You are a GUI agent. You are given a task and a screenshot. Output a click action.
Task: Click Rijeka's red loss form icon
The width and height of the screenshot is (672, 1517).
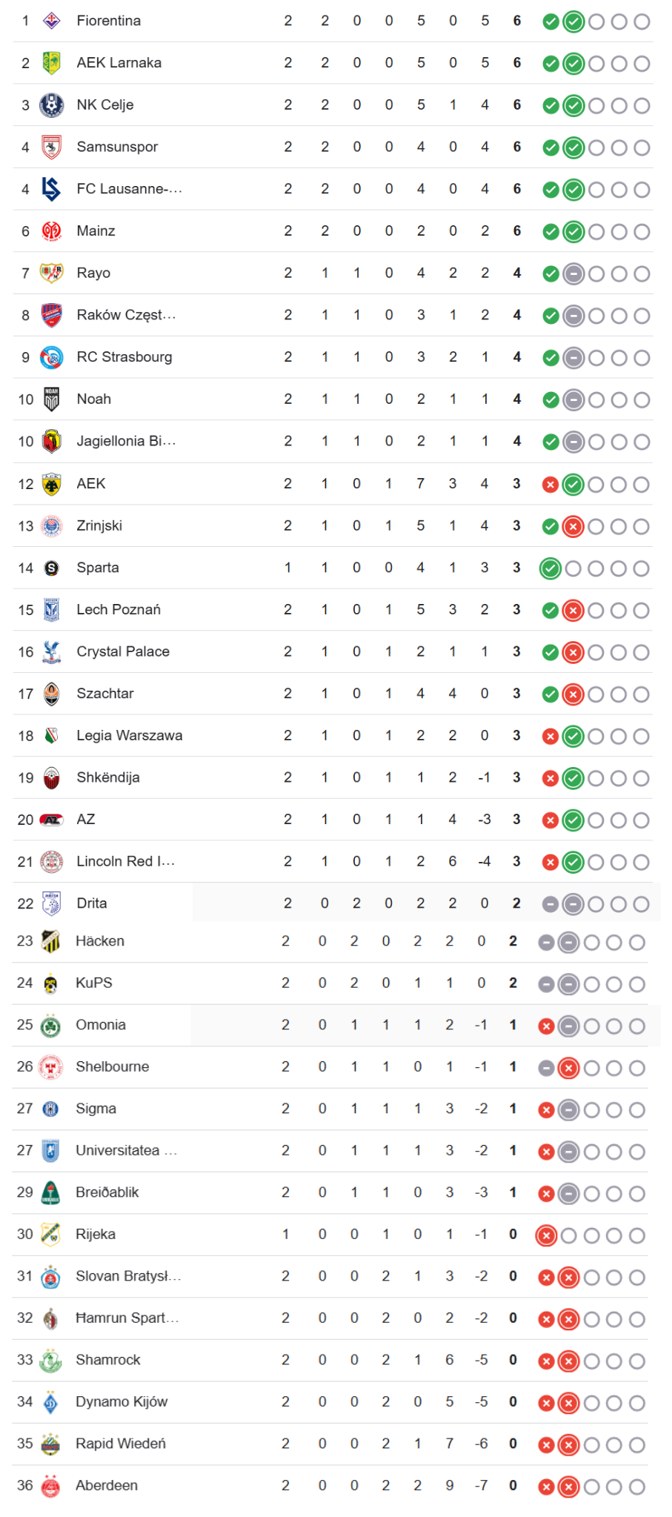point(546,1235)
